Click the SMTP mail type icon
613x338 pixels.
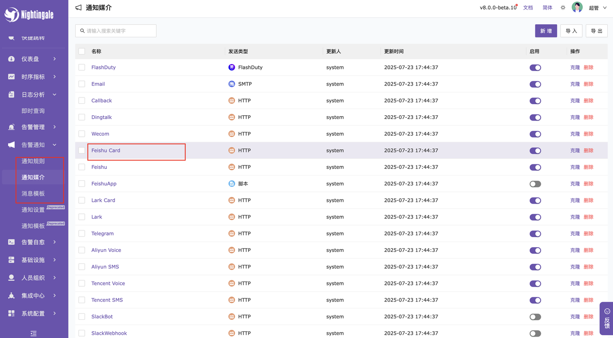point(232,84)
